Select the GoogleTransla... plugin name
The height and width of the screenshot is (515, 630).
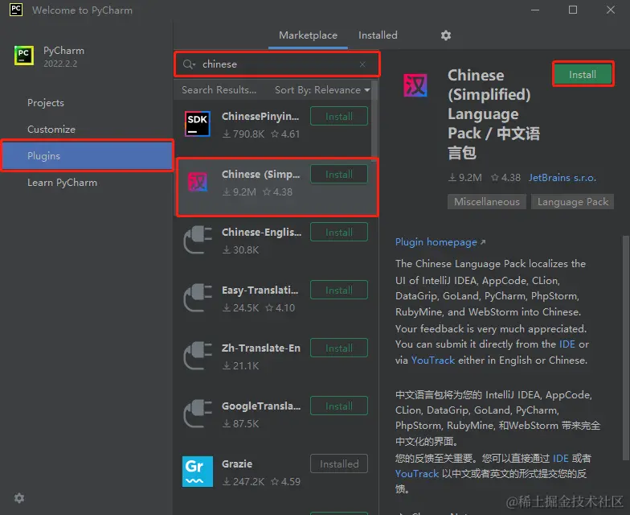(x=261, y=406)
